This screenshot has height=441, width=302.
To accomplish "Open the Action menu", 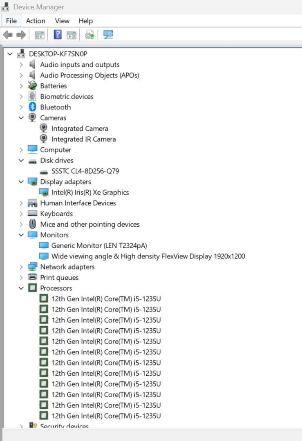I will [x=36, y=21].
